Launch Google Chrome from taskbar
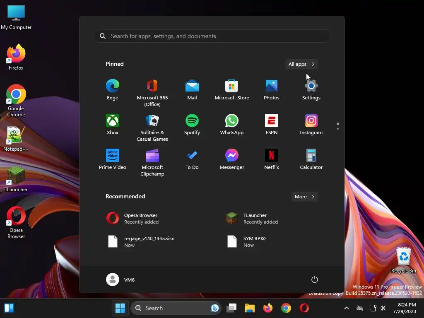The height and width of the screenshot is (318, 424). (286, 308)
